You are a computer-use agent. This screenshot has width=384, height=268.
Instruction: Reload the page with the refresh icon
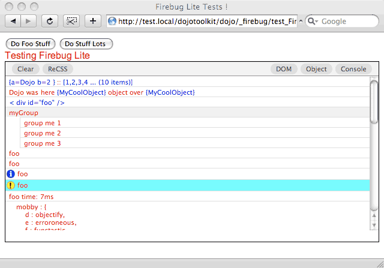pyautogui.click(x=50, y=22)
